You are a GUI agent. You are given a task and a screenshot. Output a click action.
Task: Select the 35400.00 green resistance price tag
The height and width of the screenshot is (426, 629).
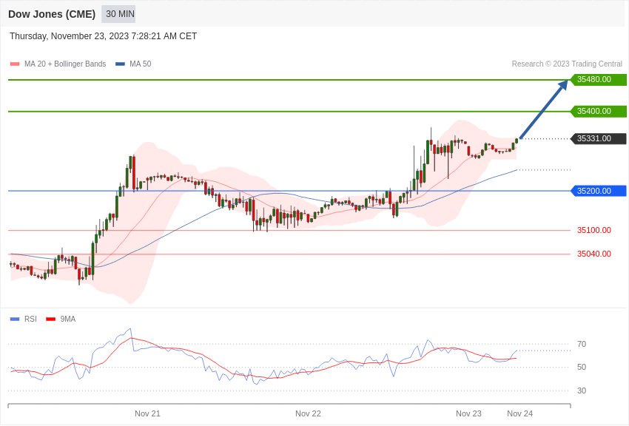[x=598, y=111]
